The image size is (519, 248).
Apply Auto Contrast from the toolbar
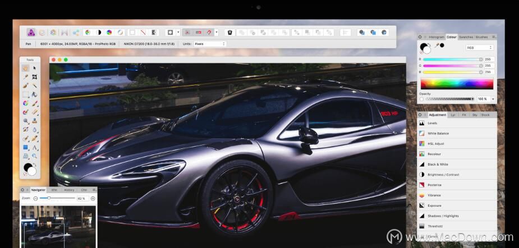[99, 32]
